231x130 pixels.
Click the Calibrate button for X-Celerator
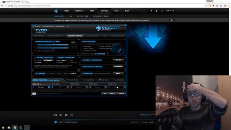(x=118, y=66)
